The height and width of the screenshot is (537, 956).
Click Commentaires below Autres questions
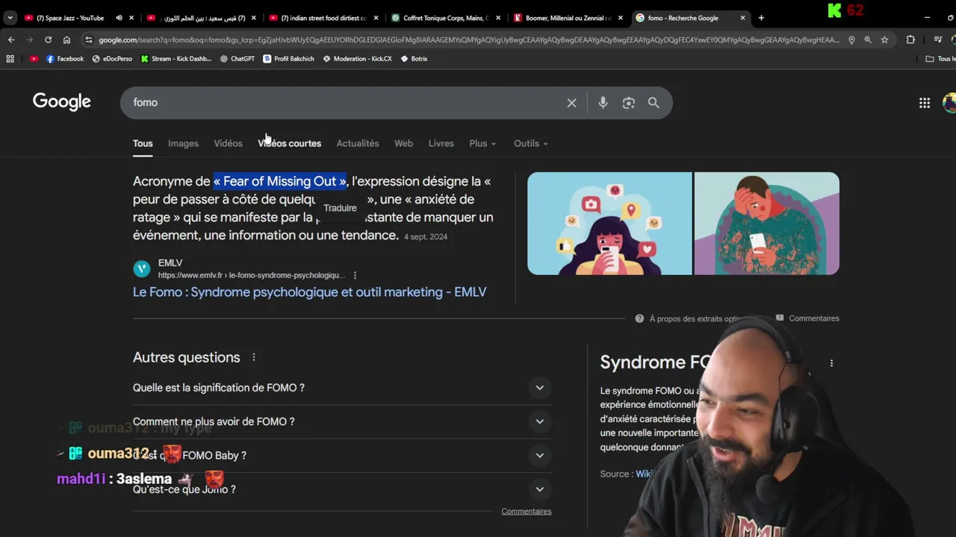coord(527,512)
